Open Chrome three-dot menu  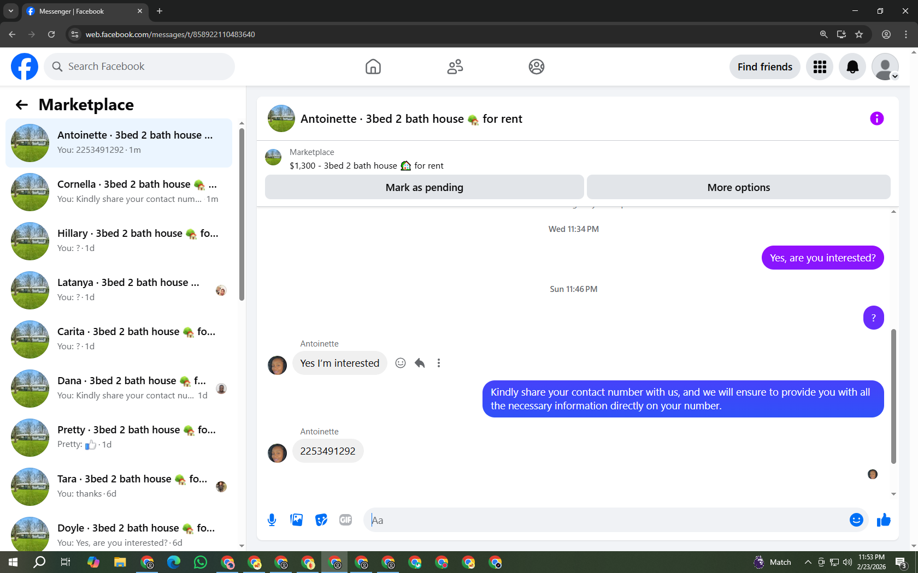click(906, 34)
